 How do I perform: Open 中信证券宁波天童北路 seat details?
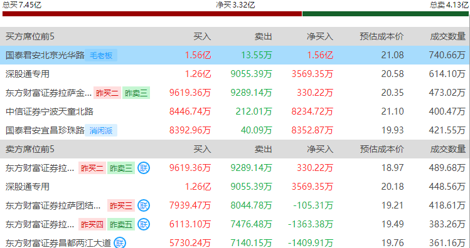(x=50, y=111)
